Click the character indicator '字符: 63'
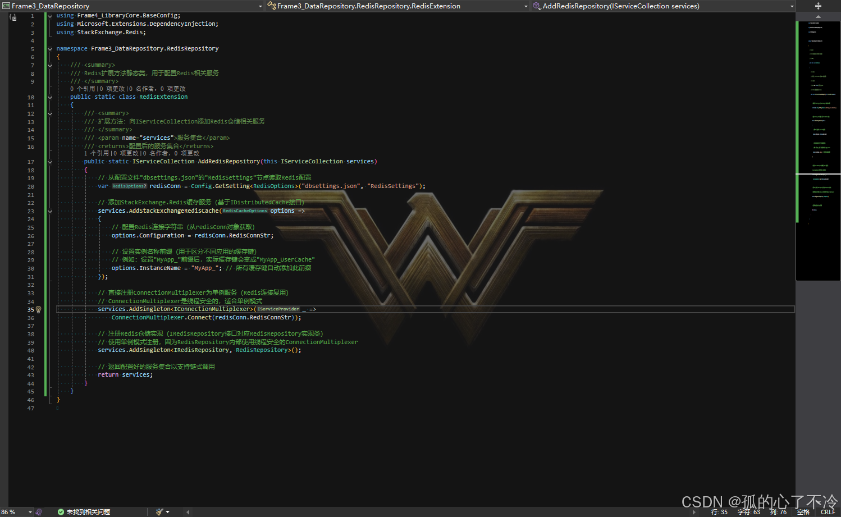 click(749, 512)
